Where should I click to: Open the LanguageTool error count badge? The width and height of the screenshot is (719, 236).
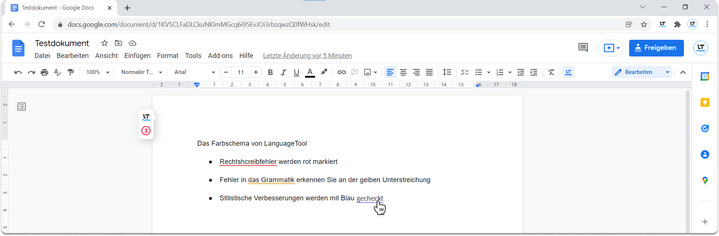click(x=146, y=131)
